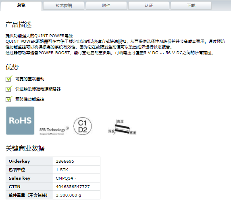Click the Sales key value CMPQ14 -
The width and height of the screenshot is (231, 201).
click(x=66, y=178)
